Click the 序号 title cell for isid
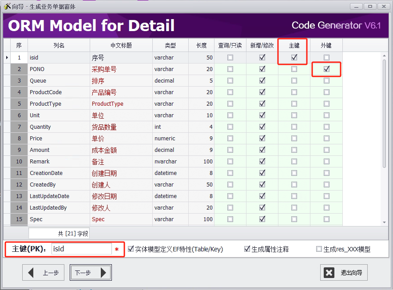The width and height of the screenshot is (393, 290). click(121, 58)
